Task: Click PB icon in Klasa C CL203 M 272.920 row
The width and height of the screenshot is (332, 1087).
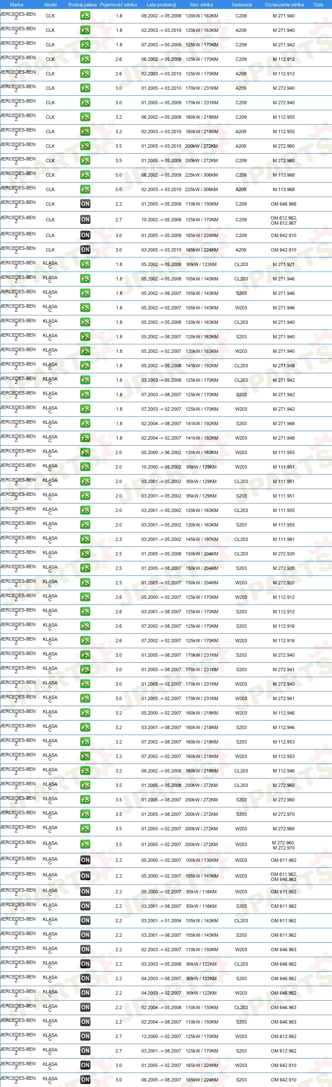Action: tap(85, 554)
